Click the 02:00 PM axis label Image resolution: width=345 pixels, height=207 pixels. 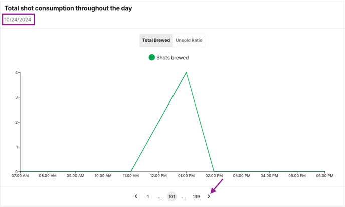[214, 176]
